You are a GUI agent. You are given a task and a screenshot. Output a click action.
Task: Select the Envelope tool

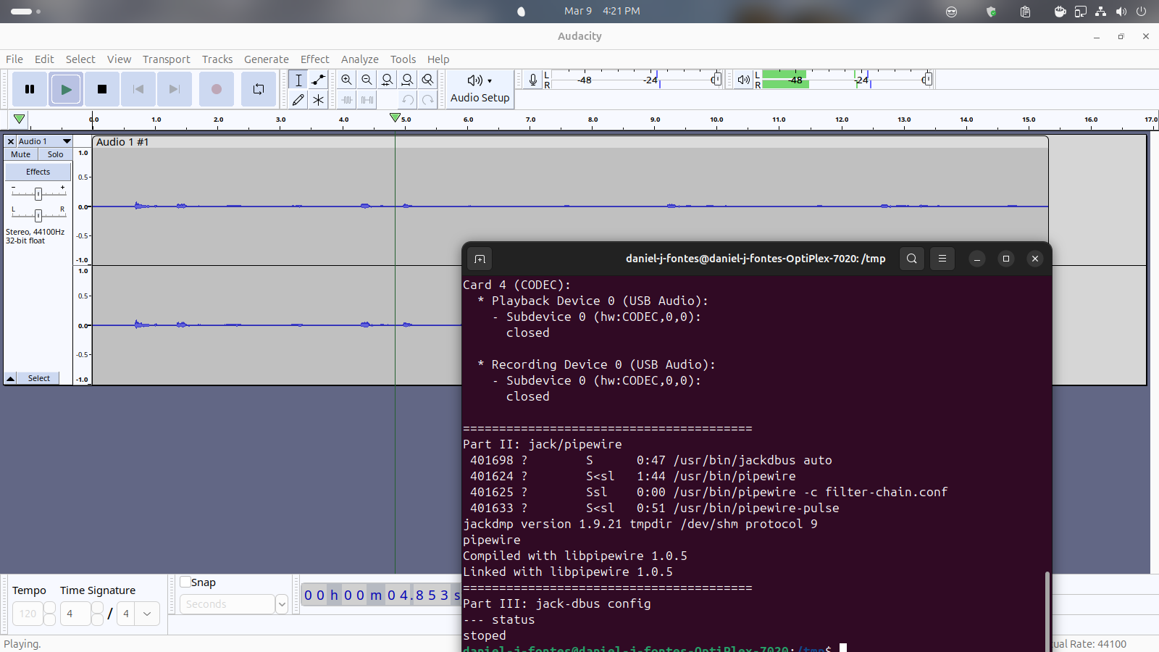pos(318,80)
